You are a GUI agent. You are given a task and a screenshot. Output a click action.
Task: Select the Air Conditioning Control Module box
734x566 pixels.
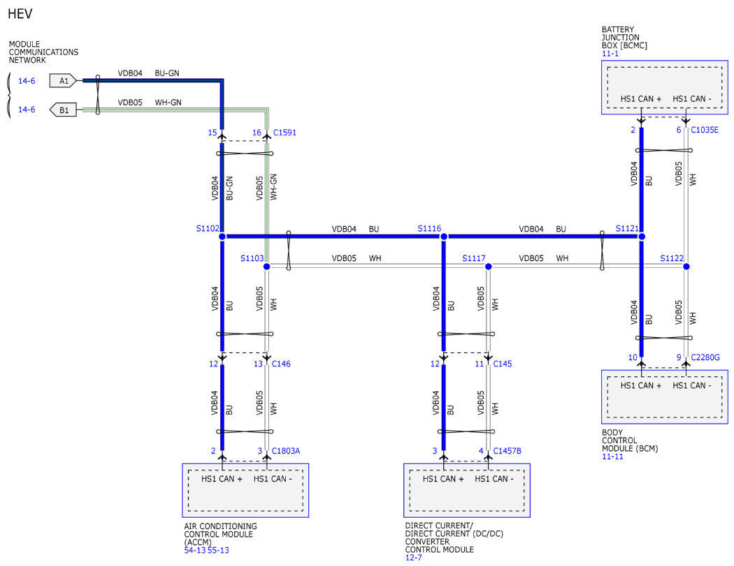click(x=245, y=490)
